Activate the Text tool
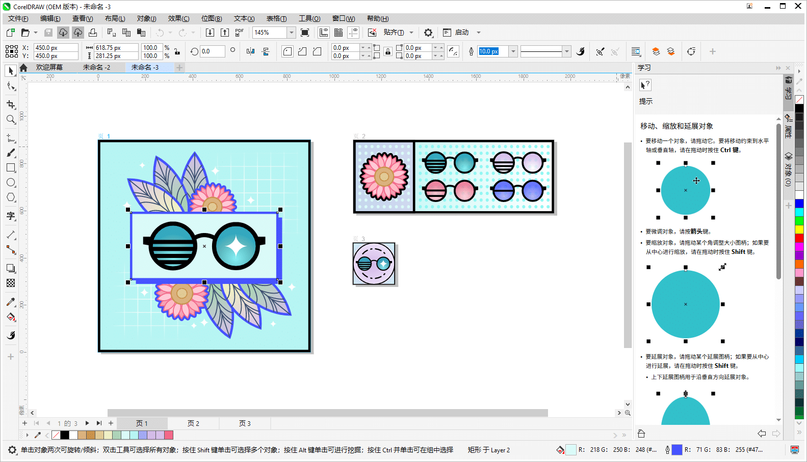 pyautogui.click(x=11, y=216)
